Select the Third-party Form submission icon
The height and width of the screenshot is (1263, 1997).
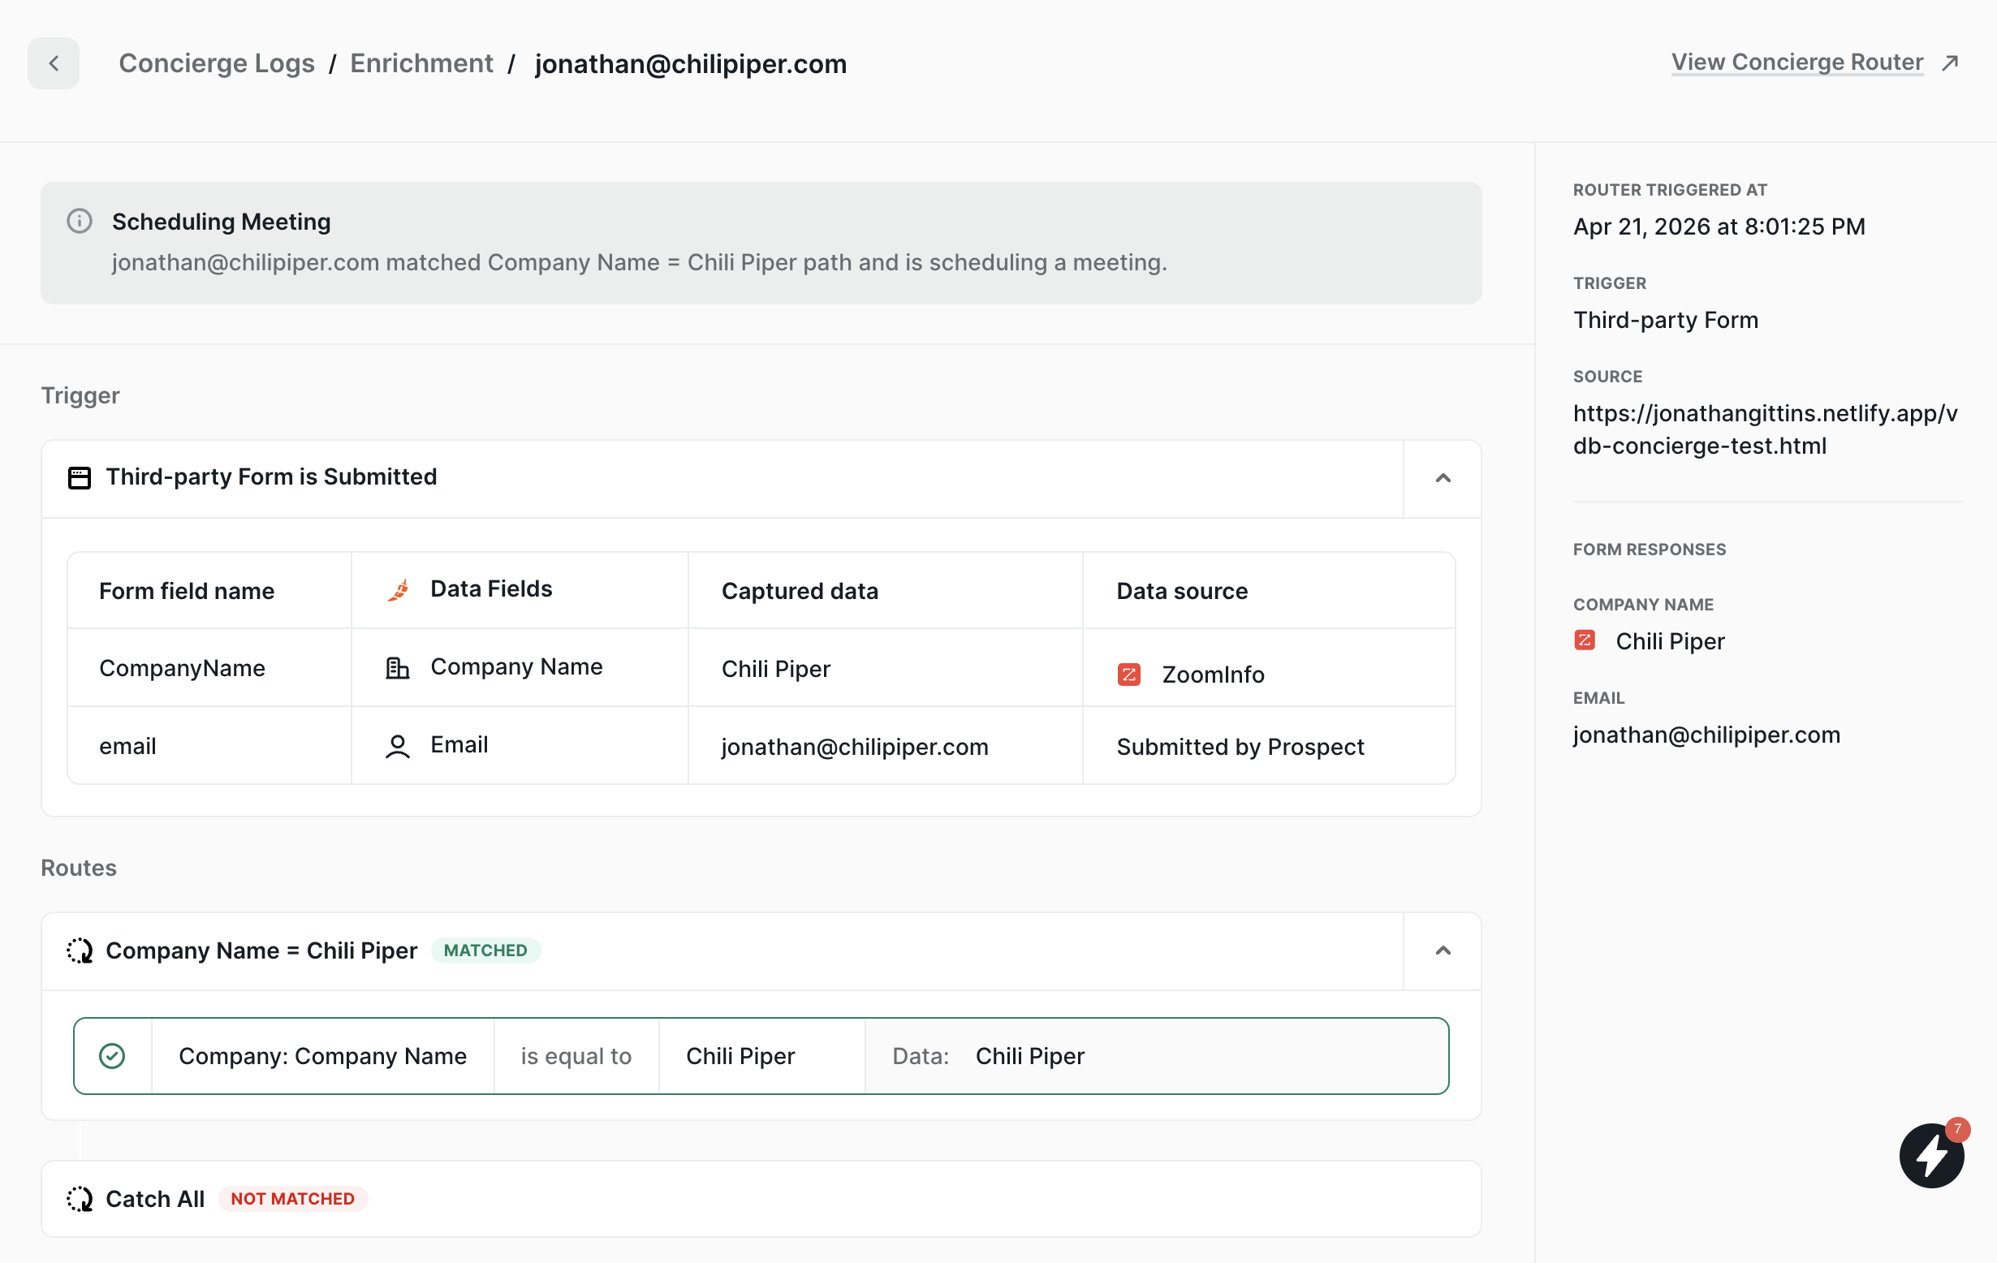click(79, 476)
